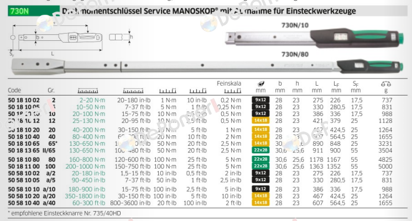The height and width of the screenshot is (221, 412).
Task: Click the 0,25 N·m fine scale value
Action: (x=230, y=107)
